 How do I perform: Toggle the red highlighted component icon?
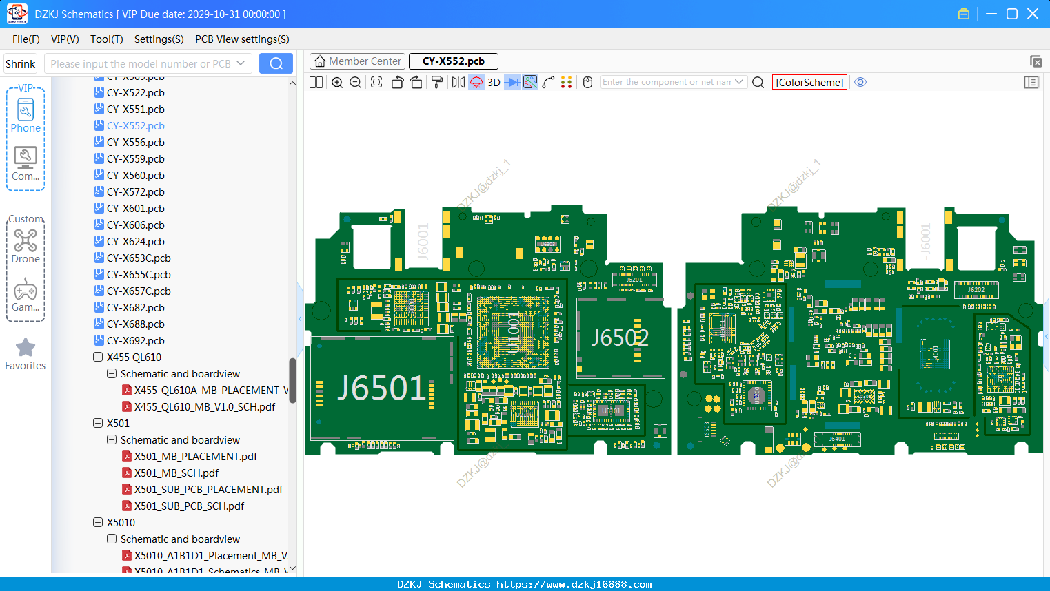click(476, 82)
